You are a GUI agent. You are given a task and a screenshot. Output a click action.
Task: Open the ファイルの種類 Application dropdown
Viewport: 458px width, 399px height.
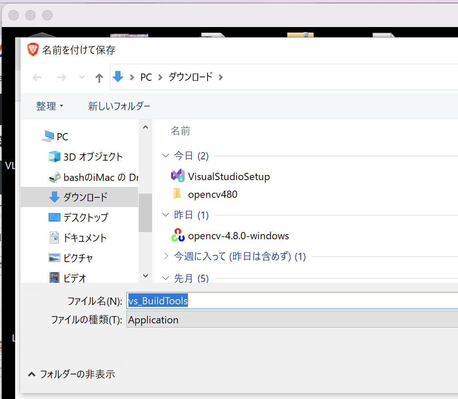click(x=292, y=320)
